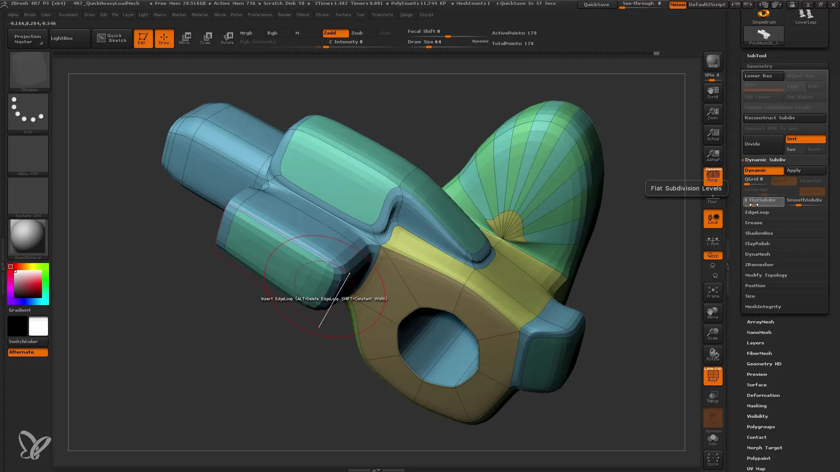The width and height of the screenshot is (840, 472).
Task: Click the Divide button
Action: [763, 143]
